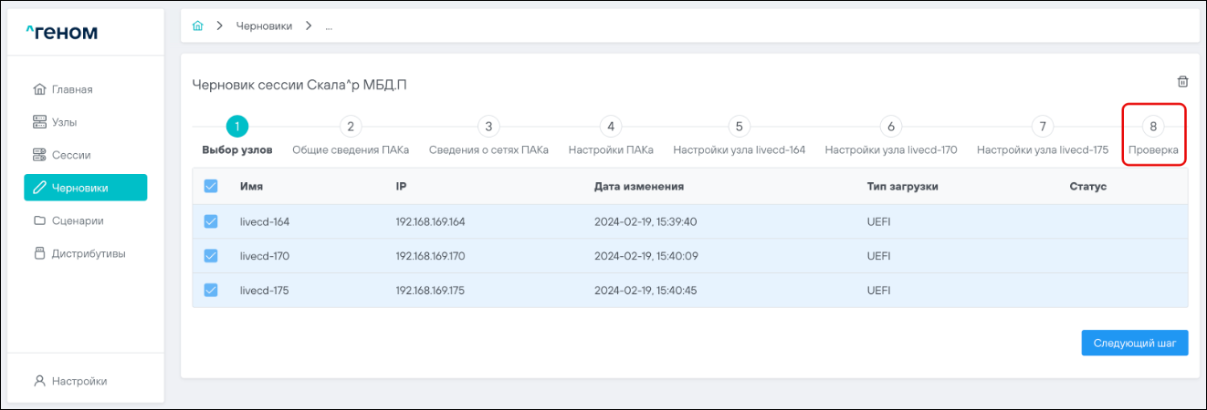This screenshot has height=410, width=1207.
Task: Click the Геном logo
Action: tap(61, 34)
